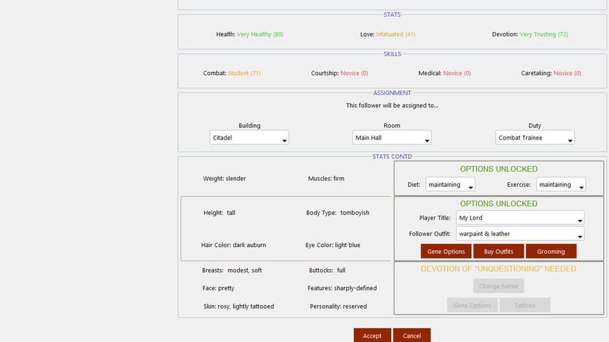Click the 'Body Type: tomboyish' text
609x342 pixels.
coord(338,213)
